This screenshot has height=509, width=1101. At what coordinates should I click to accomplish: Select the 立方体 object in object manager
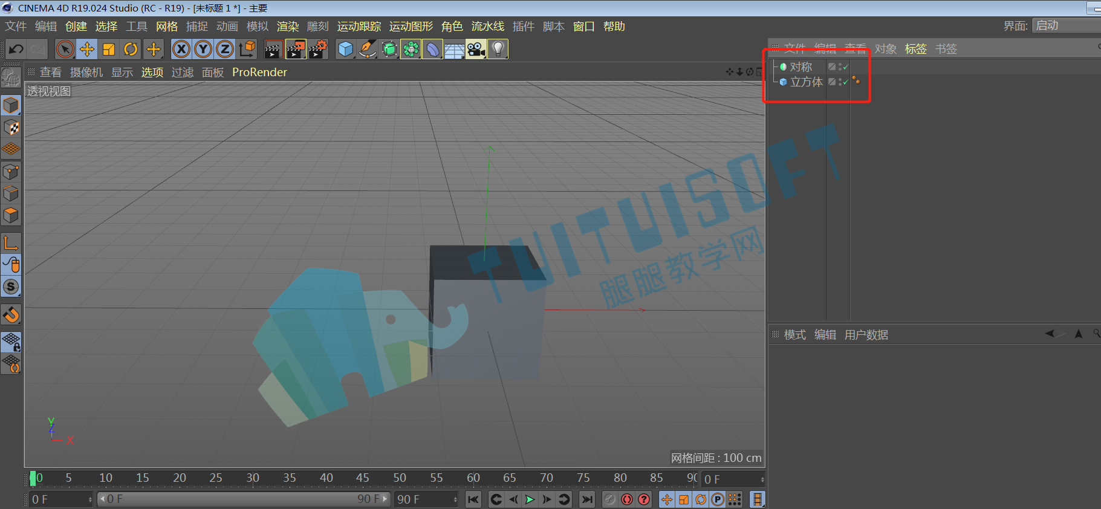[807, 82]
